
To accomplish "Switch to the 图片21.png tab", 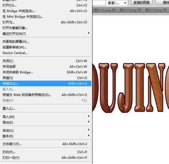I will 102,10.
